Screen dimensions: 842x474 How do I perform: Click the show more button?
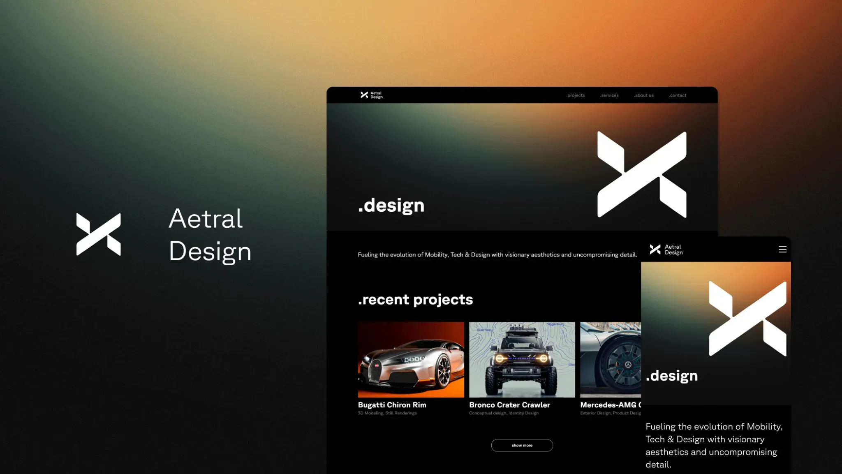[522, 445]
